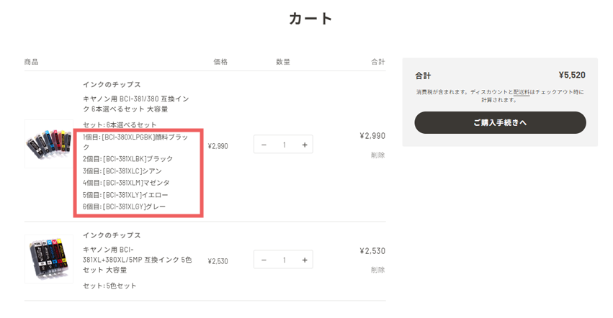This screenshot has height=318, width=613.
Task: Open the BCI-381XL+380XL/5MP product title
Action: pyautogui.click(x=135, y=259)
